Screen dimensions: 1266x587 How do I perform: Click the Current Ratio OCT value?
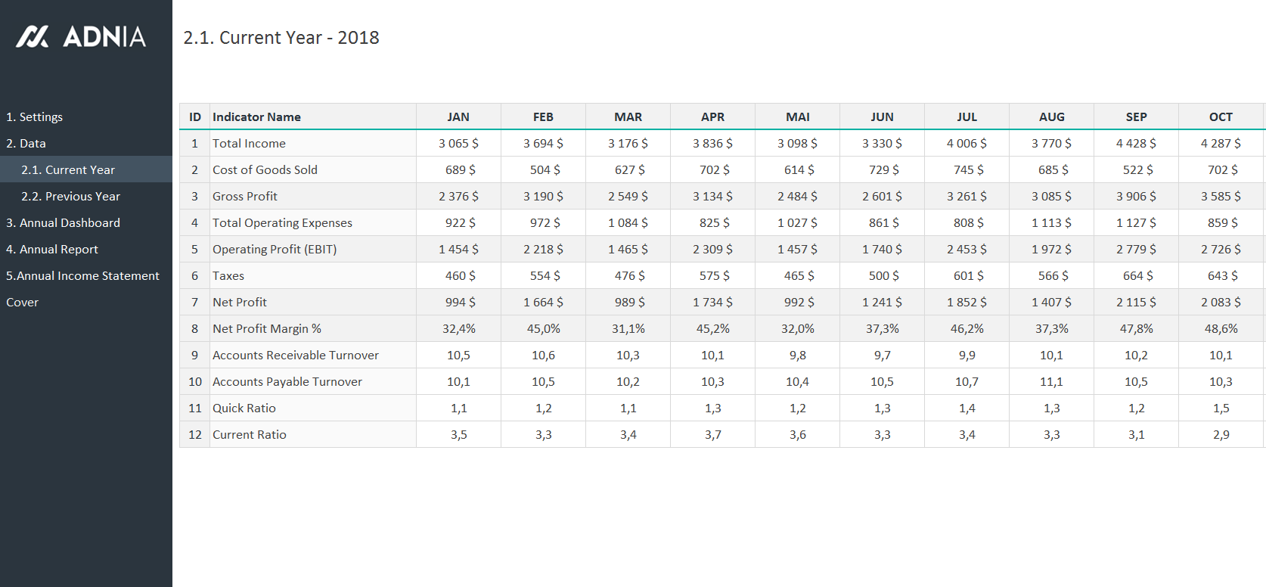1221,434
